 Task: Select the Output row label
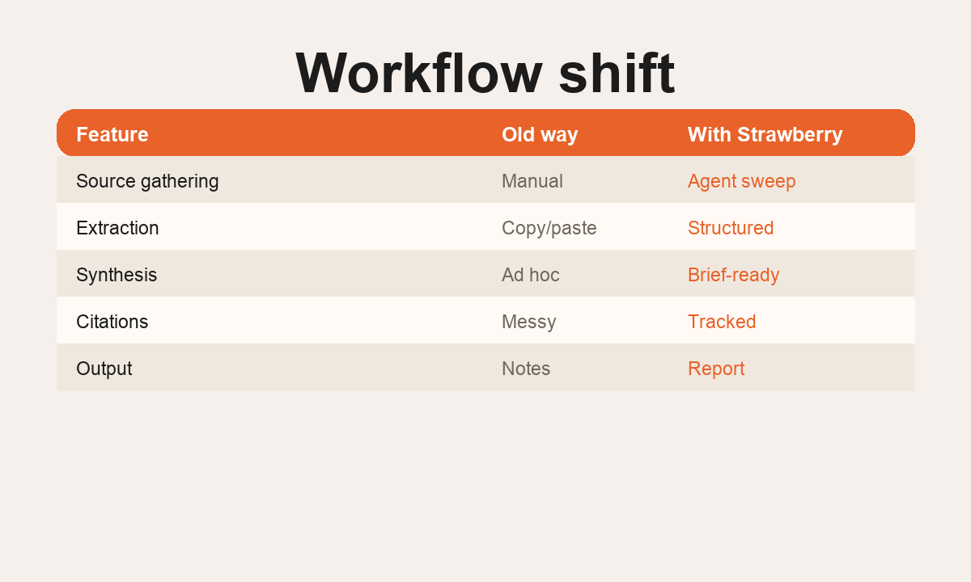pos(104,369)
